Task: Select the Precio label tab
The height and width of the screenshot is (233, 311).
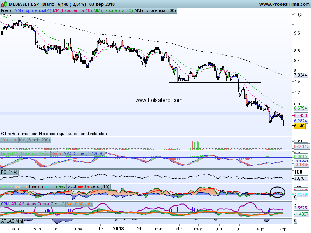Action: click(7, 11)
